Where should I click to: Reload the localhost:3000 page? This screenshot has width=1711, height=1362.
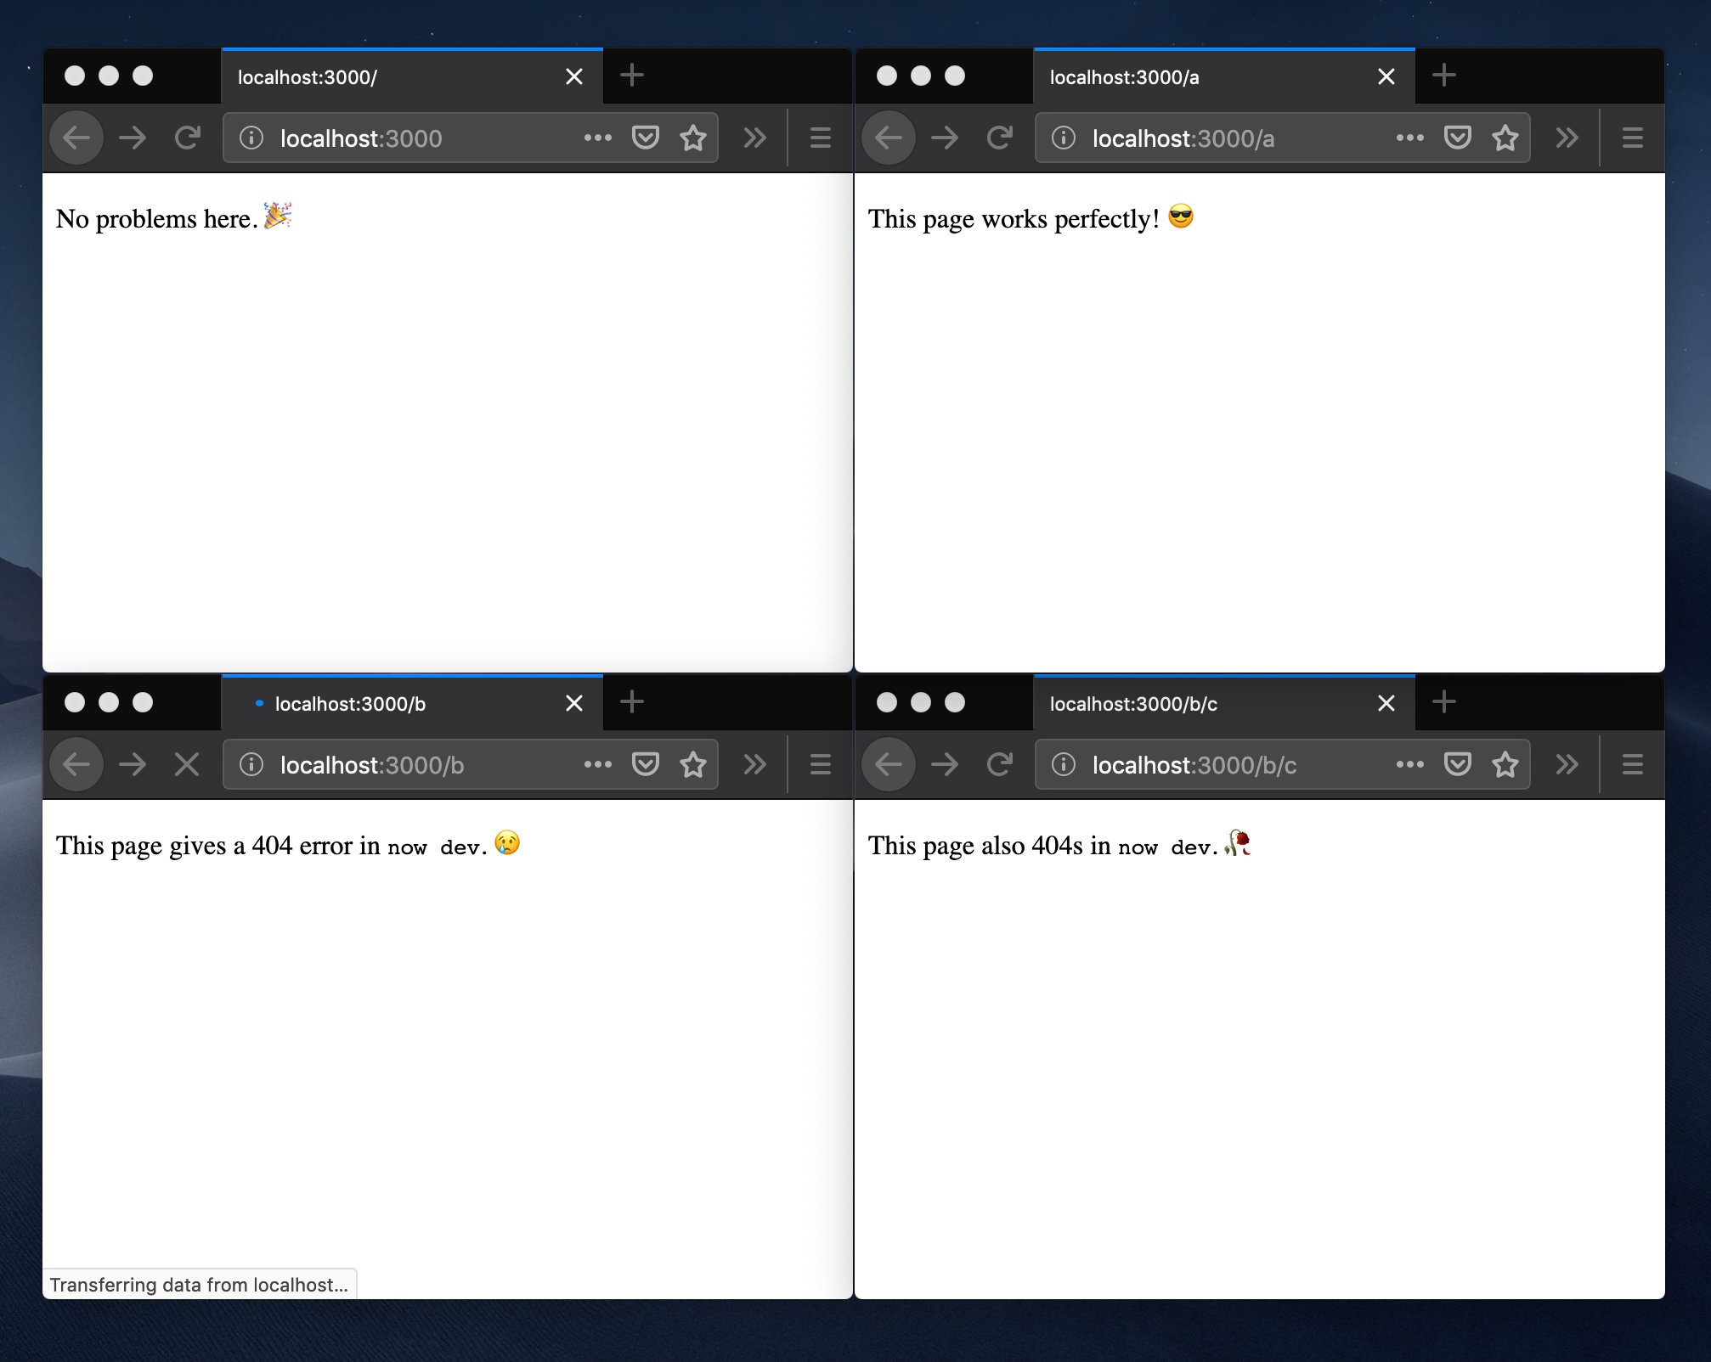click(188, 138)
